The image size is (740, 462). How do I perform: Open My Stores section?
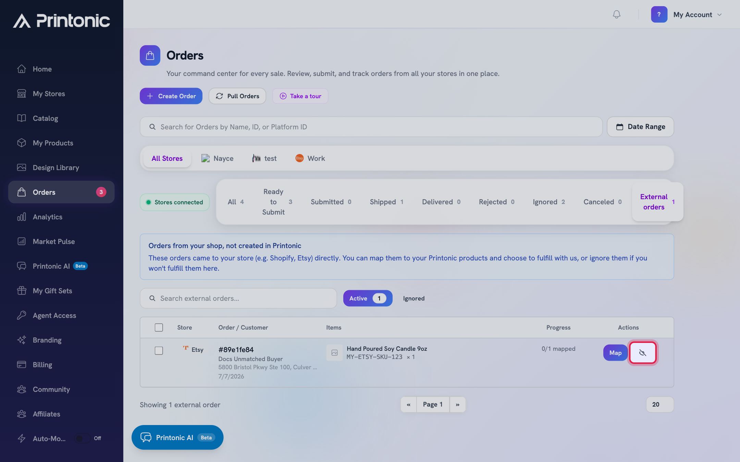pyautogui.click(x=61, y=93)
